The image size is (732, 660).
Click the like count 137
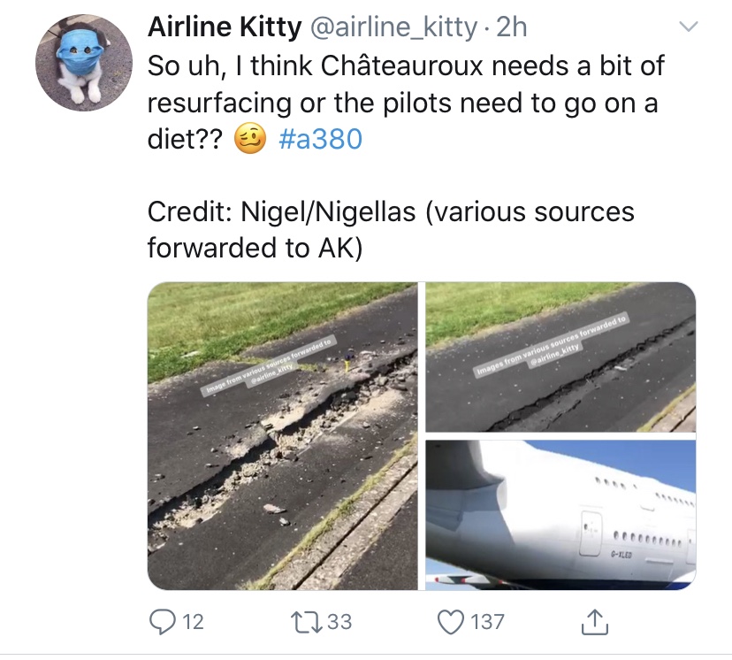click(487, 622)
